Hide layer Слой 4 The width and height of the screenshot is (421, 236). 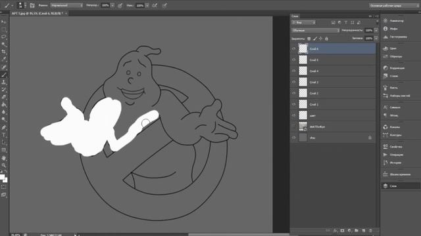(x=294, y=71)
